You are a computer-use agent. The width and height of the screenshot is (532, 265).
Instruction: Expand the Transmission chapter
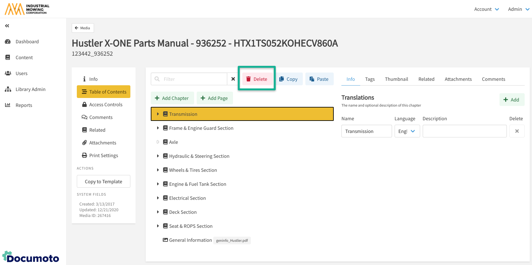pyautogui.click(x=158, y=114)
